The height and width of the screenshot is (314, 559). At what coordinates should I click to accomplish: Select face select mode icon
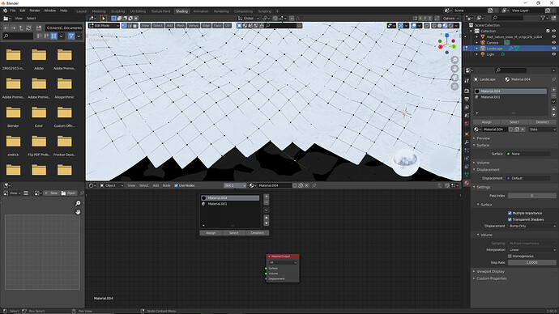pos(135,26)
